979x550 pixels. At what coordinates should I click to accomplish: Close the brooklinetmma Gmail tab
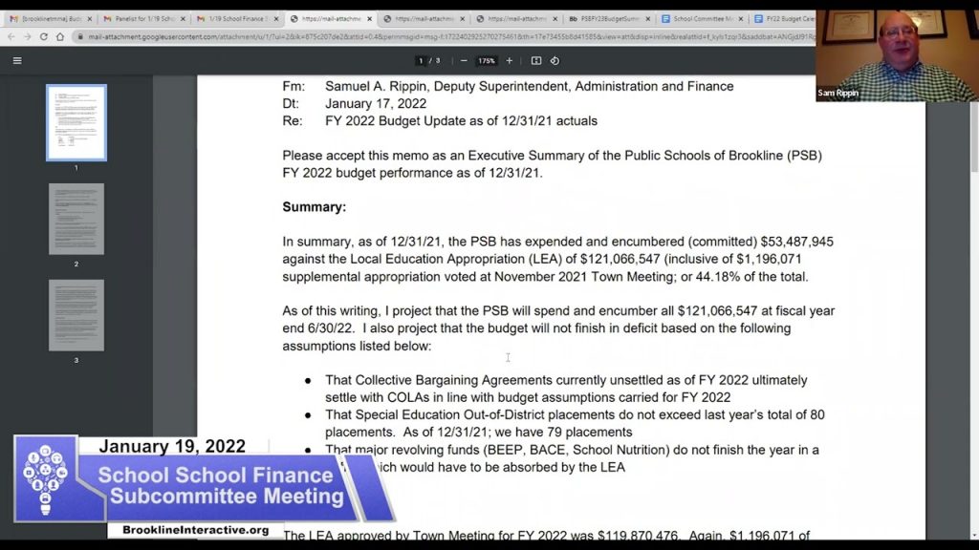pos(89,19)
